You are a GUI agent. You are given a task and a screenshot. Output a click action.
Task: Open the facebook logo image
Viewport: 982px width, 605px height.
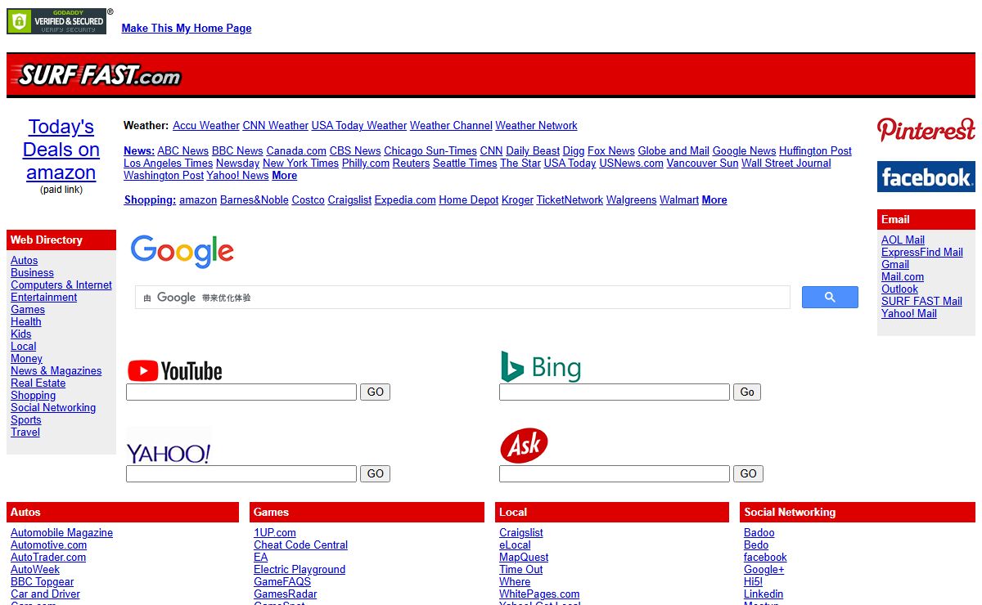(x=926, y=177)
